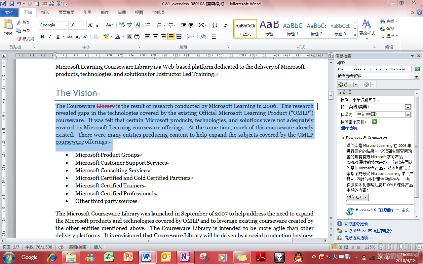Switch to the 审阅 ribbon tab

click(122, 13)
